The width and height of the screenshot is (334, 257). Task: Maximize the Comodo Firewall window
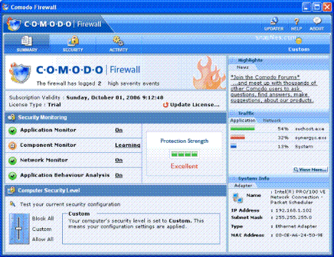(317, 7)
